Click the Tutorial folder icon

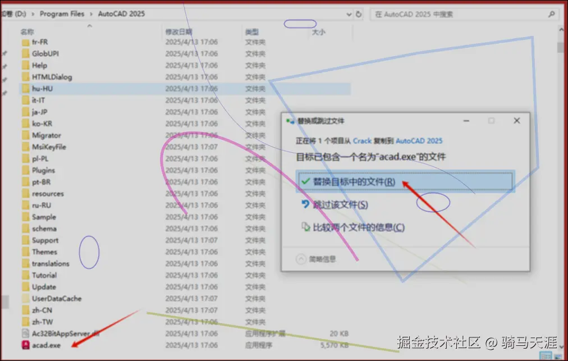pos(25,275)
